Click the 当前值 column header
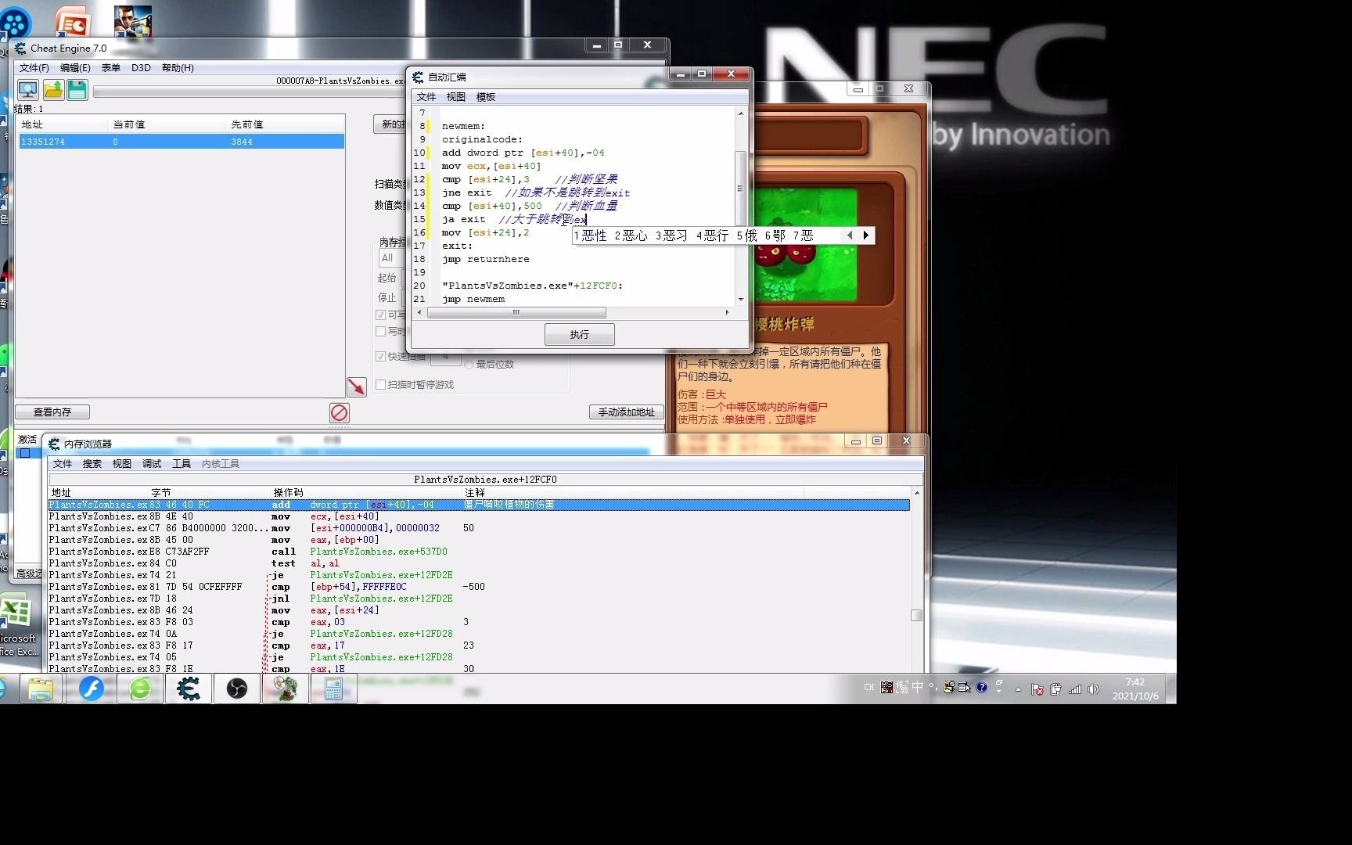The width and height of the screenshot is (1352, 845). point(167,124)
